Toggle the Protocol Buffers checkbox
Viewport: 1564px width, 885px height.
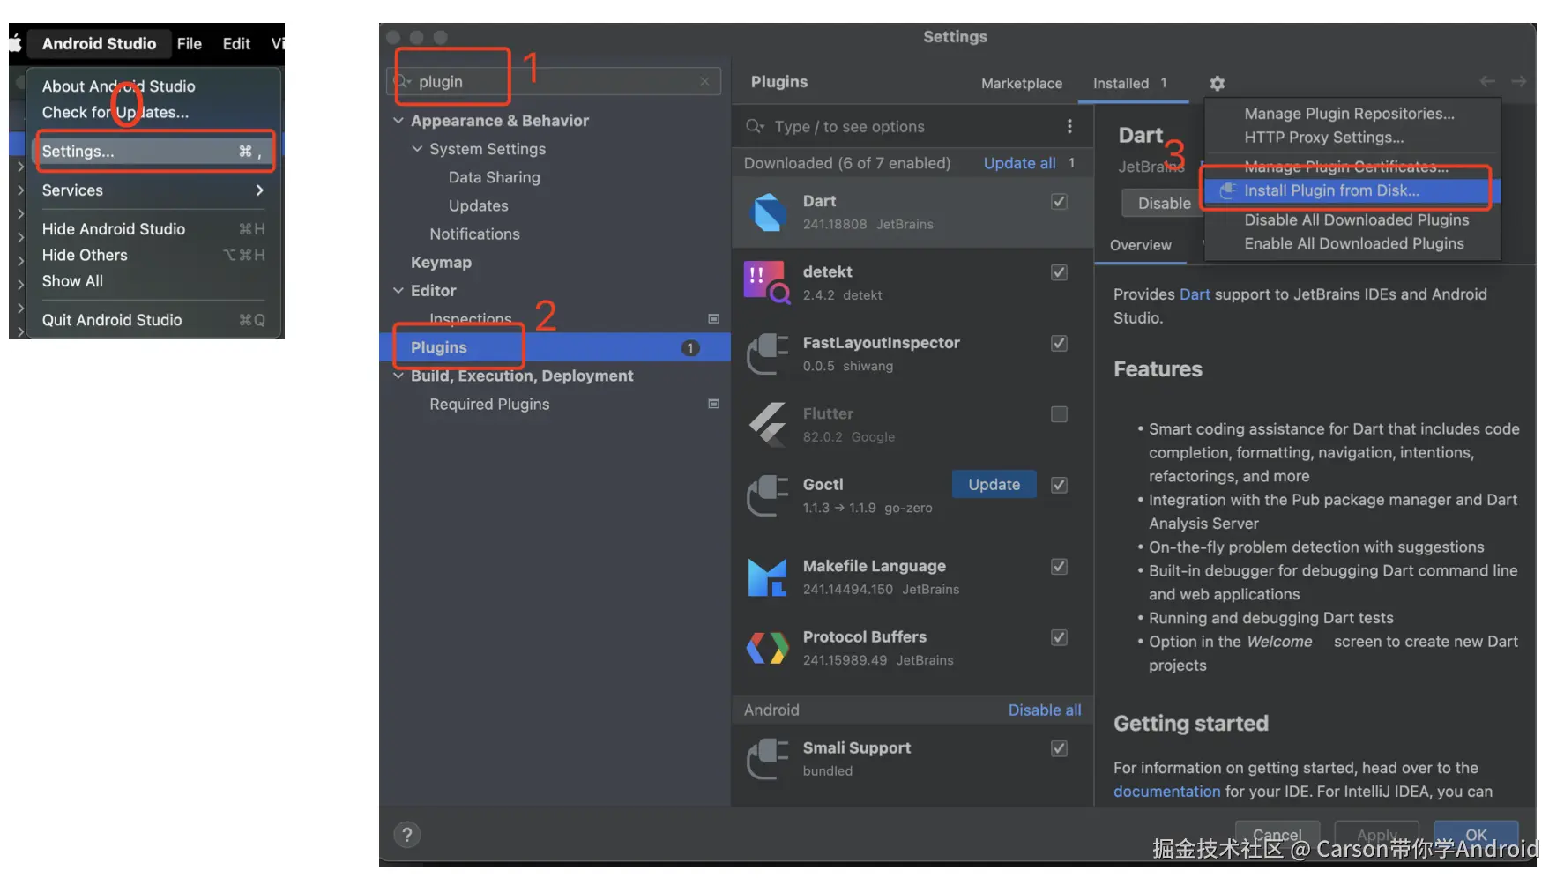1060,637
